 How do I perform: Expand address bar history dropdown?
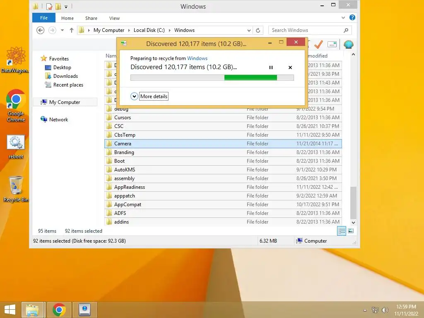tap(249, 30)
